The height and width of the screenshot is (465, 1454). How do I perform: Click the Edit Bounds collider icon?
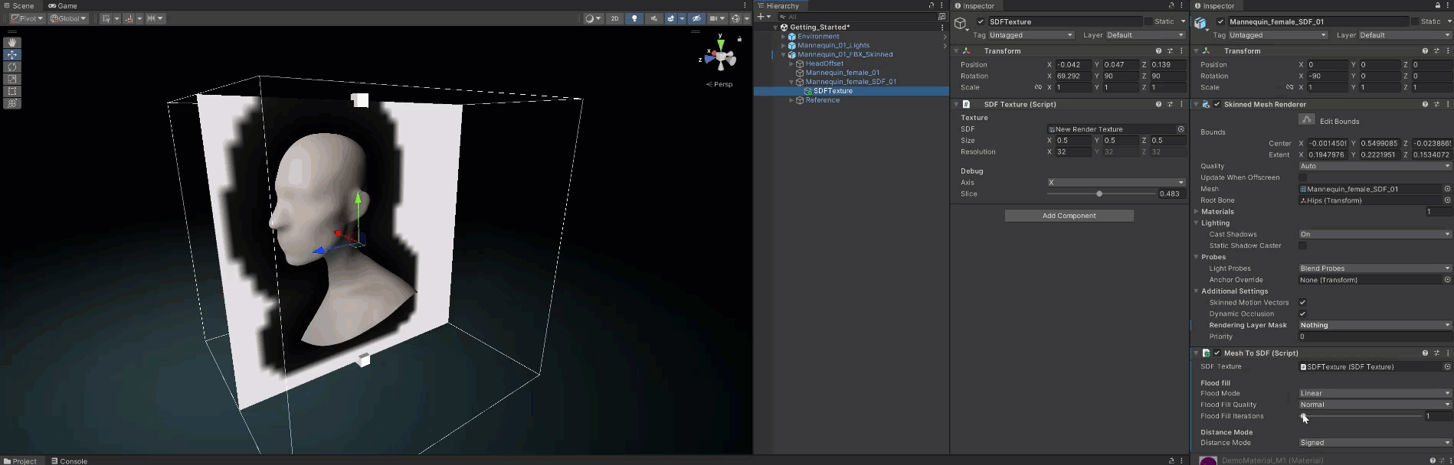(x=1307, y=120)
